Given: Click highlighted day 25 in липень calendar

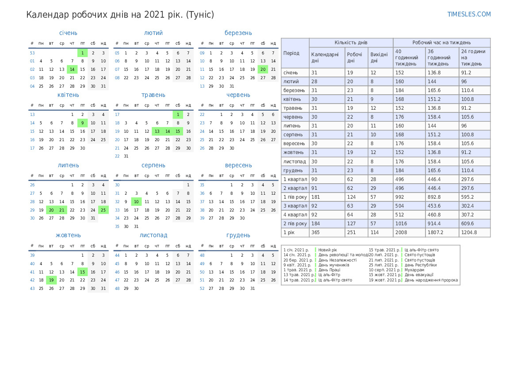Looking at the screenshot, I should click(x=103, y=210).
